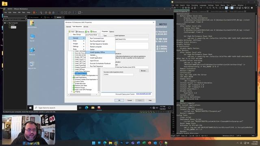Image resolution: width=260 pixels, height=146 pixels.
Task: Click the VMware pause/suspend VM icon
Action: coord(34,13)
